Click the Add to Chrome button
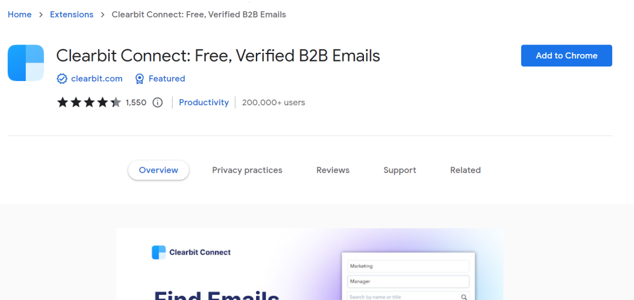634x300 pixels. [566, 56]
